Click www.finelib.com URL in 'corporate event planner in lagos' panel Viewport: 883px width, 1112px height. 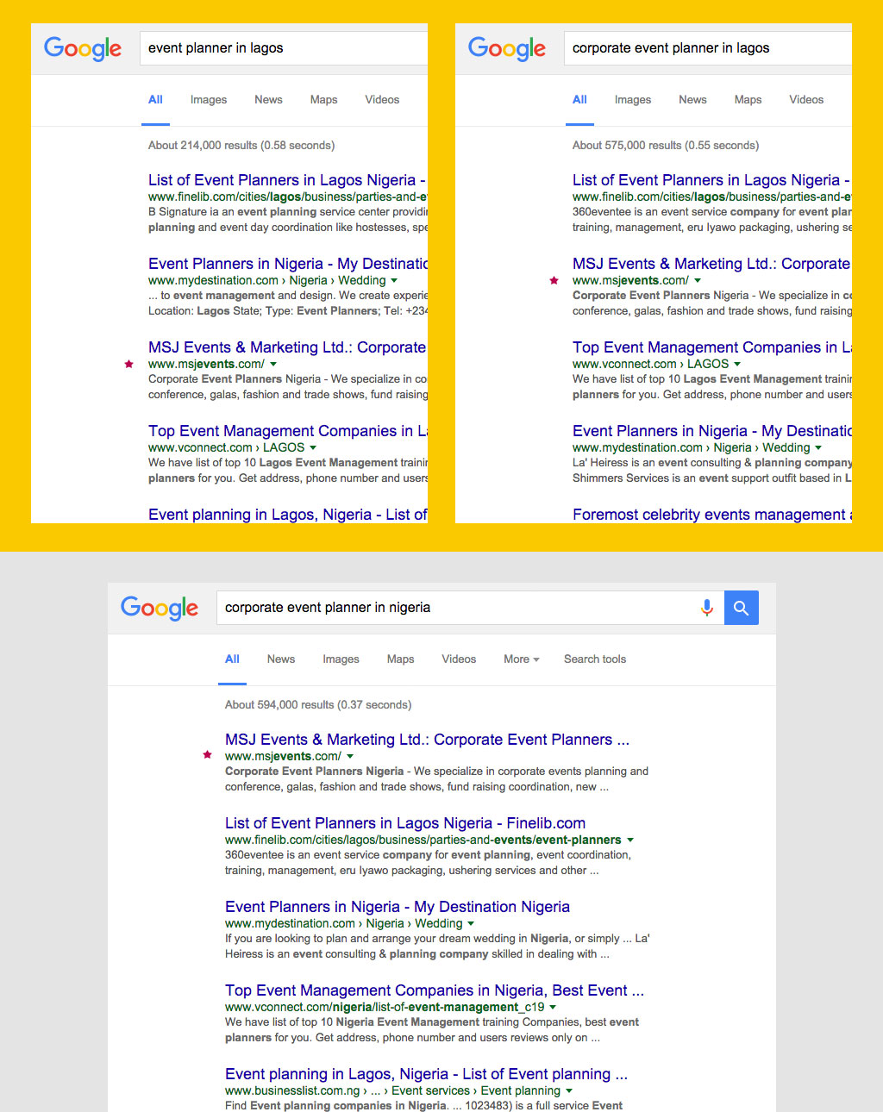tap(712, 197)
